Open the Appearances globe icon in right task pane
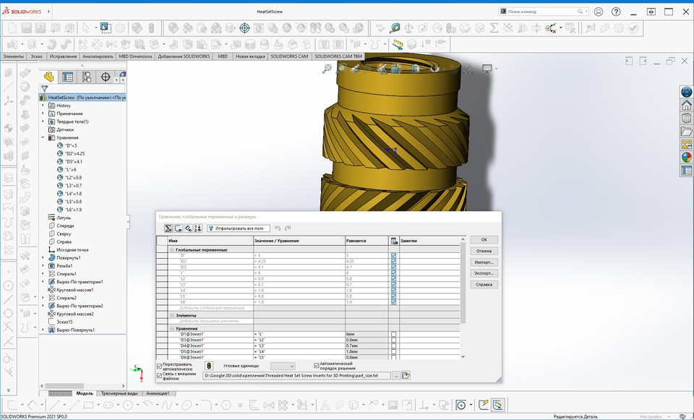This screenshot has width=694, height=420. click(x=684, y=156)
